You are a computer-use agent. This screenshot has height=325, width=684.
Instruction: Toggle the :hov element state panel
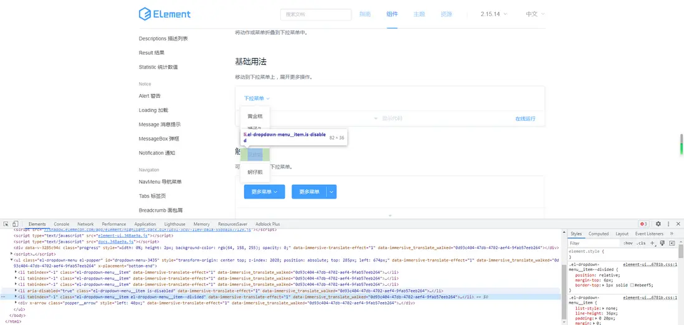(628, 243)
